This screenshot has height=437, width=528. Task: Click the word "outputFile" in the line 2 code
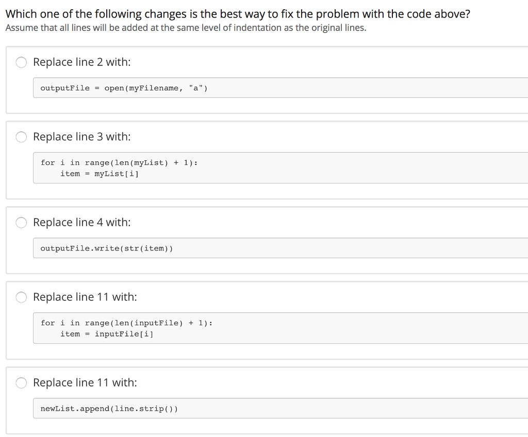[65, 88]
